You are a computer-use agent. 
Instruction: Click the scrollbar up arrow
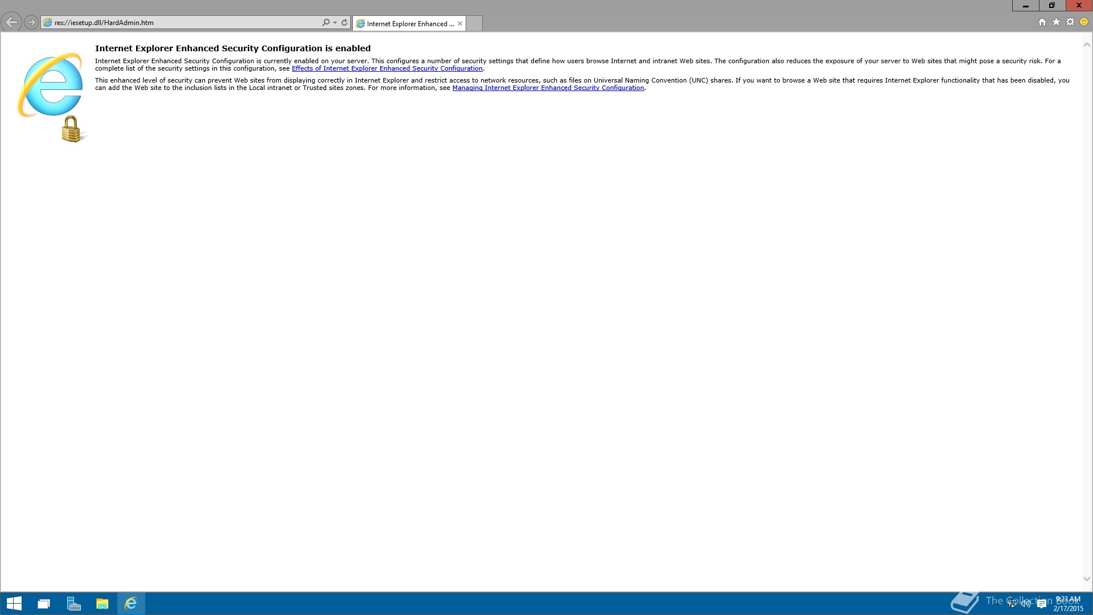pos(1087,45)
